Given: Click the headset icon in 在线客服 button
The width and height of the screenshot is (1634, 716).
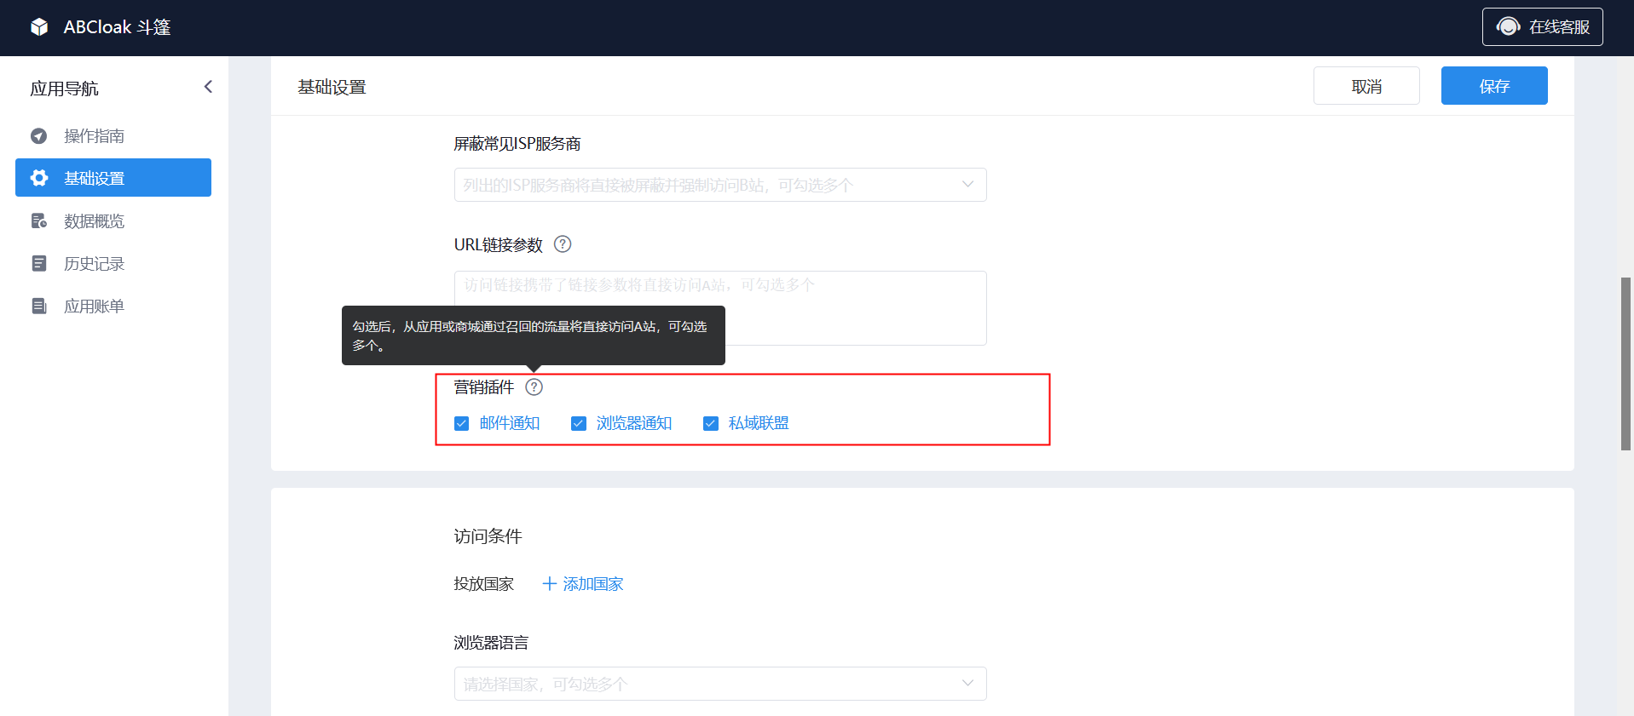Looking at the screenshot, I should pyautogui.click(x=1508, y=26).
